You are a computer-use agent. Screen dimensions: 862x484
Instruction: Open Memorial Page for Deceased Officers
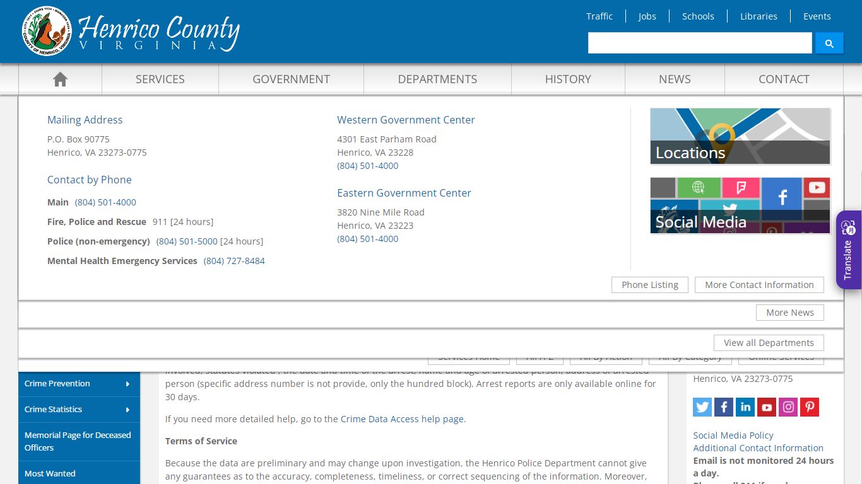click(x=79, y=441)
